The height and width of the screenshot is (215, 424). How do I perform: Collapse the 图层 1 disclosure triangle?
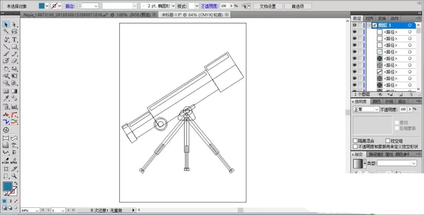point(369,25)
